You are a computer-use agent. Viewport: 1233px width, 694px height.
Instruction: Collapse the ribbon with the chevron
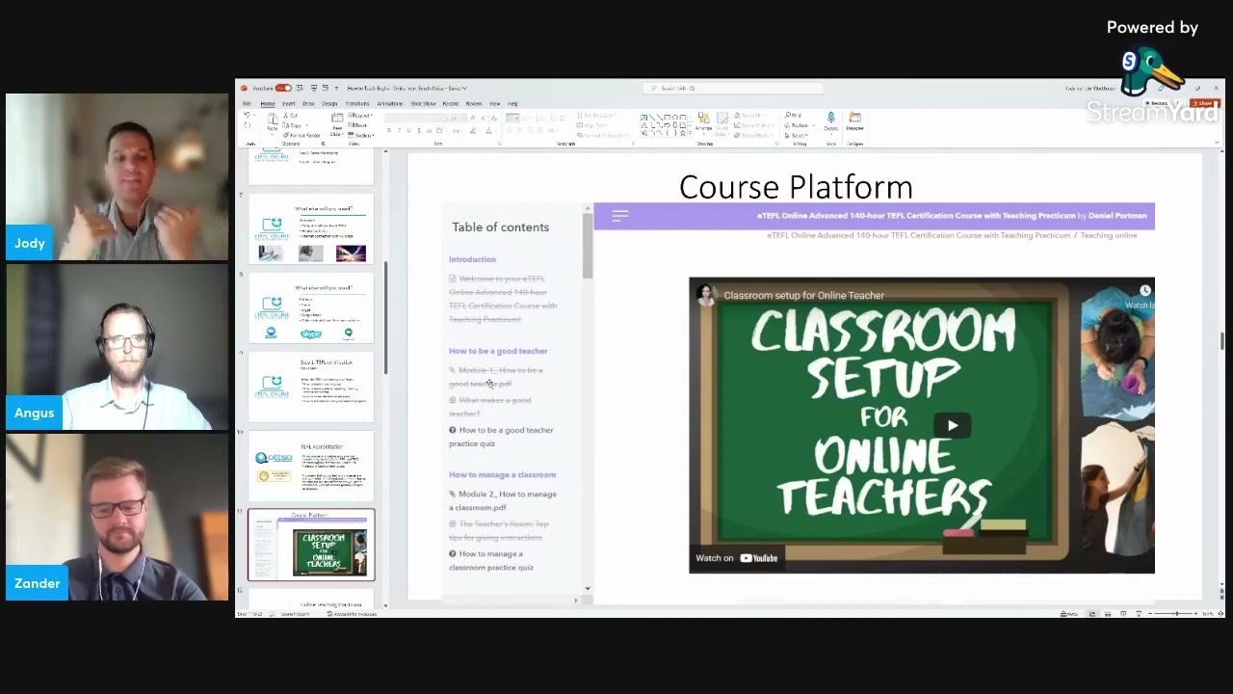1218,143
